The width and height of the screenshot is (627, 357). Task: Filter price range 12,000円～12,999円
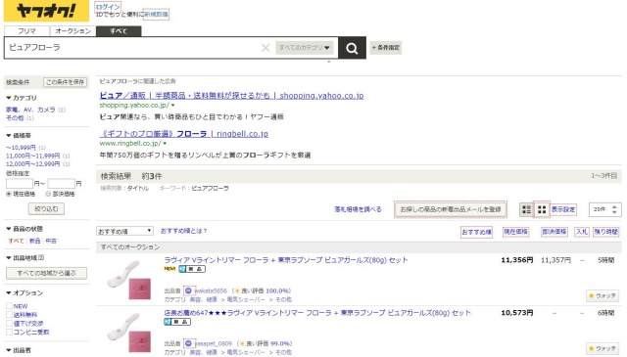[32, 164]
